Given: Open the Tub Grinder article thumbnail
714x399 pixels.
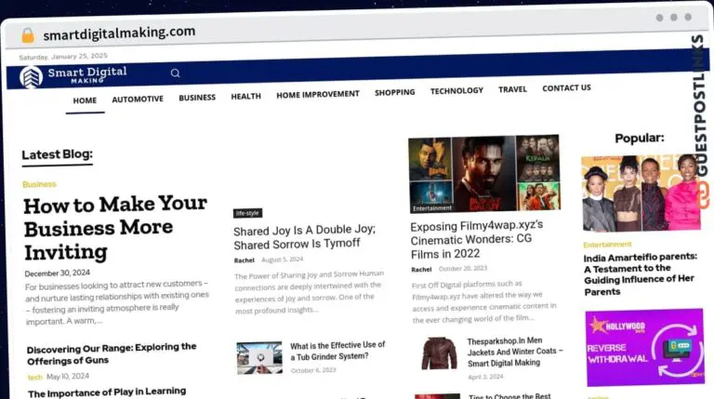Looking at the screenshot, I should click(258, 357).
